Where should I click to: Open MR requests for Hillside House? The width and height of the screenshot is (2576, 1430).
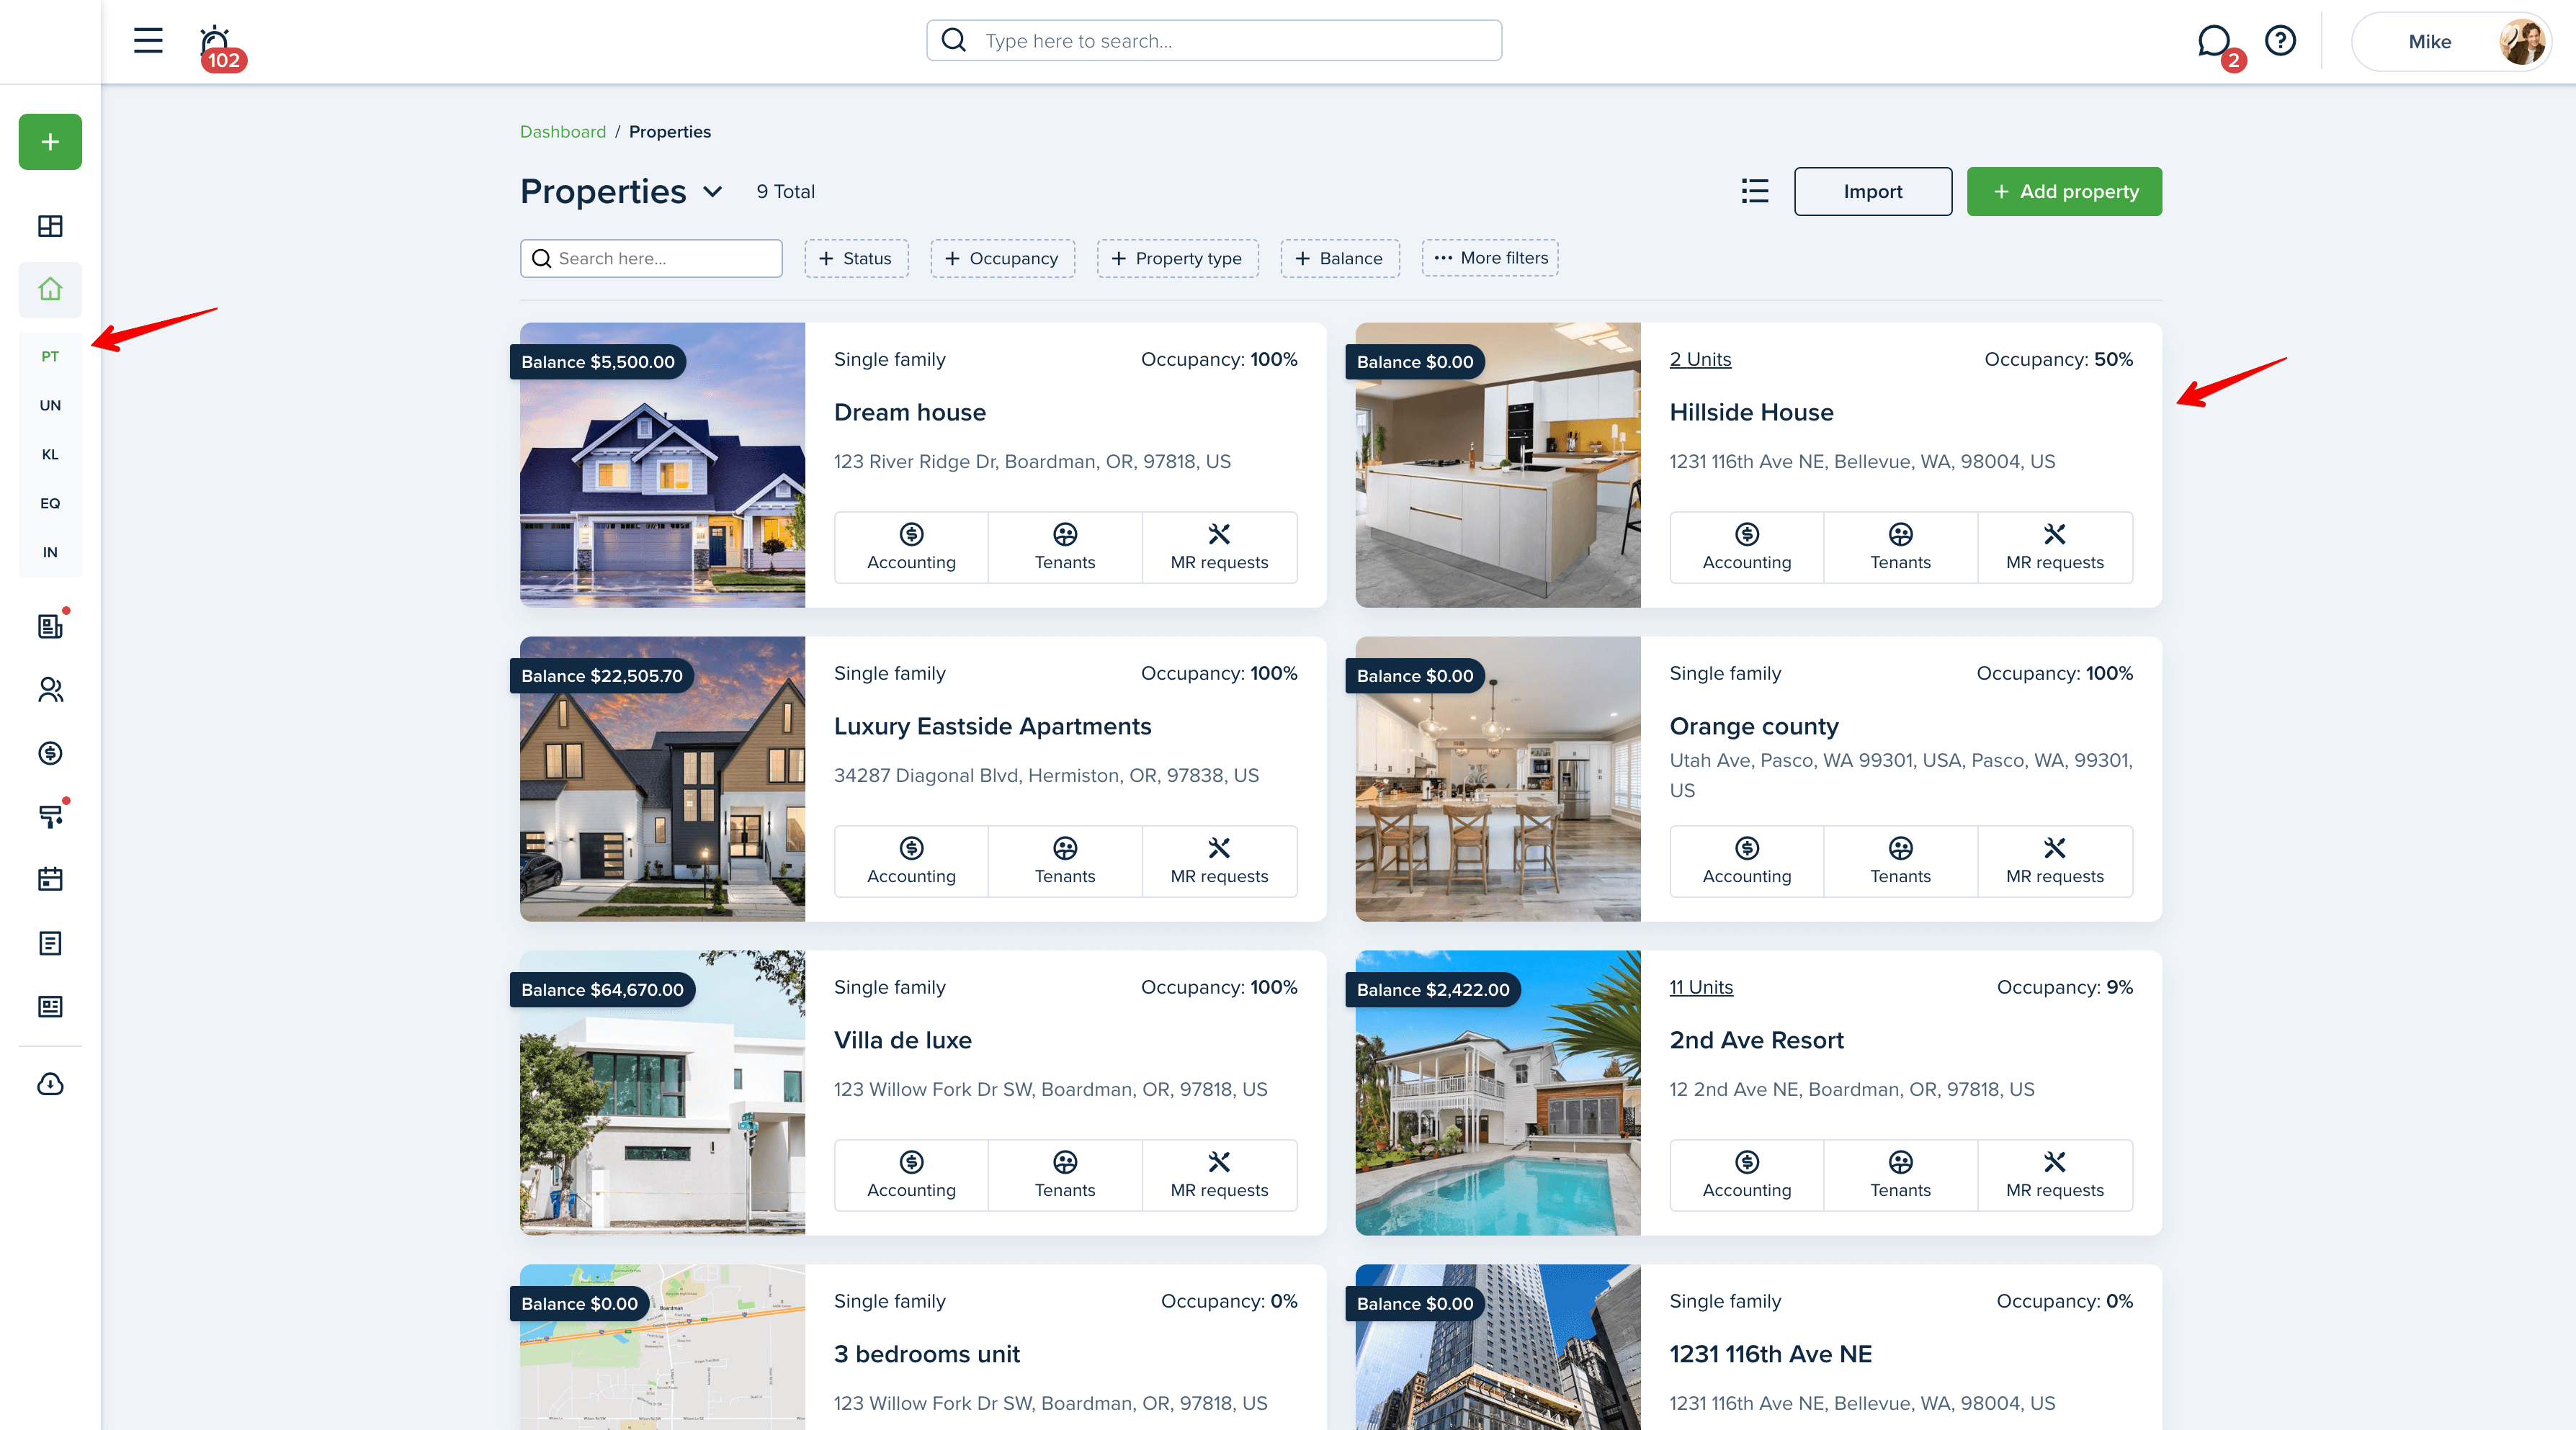pyautogui.click(x=2054, y=548)
